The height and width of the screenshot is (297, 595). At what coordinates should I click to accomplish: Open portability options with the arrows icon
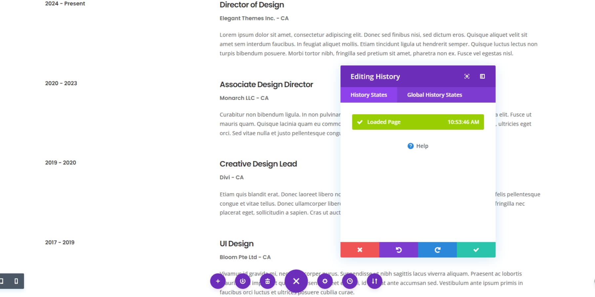click(374, 281)
